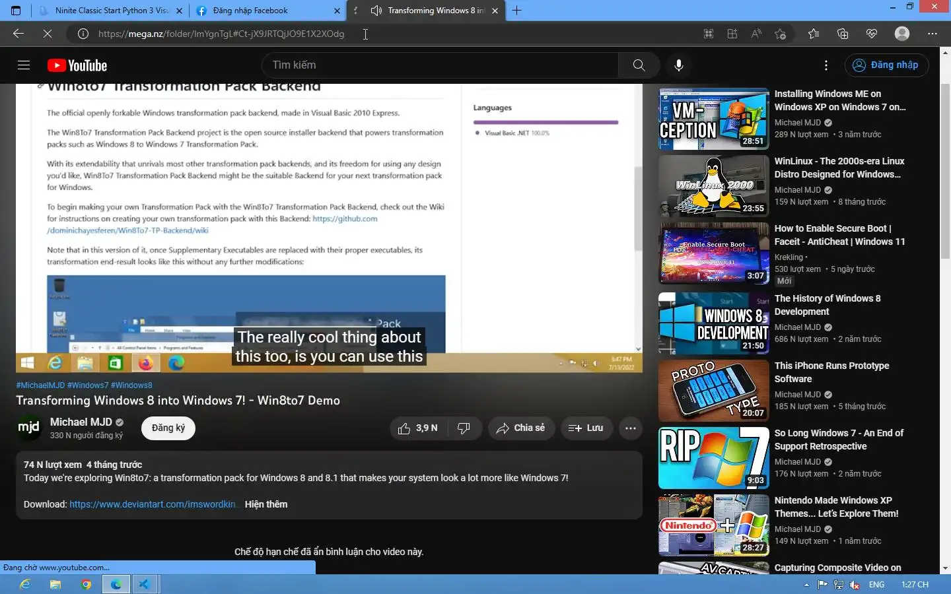Close the Đăng nhập Facebook tab
Image resolution: width=951 pixels, height=594 pixels.
pos(337,11)
